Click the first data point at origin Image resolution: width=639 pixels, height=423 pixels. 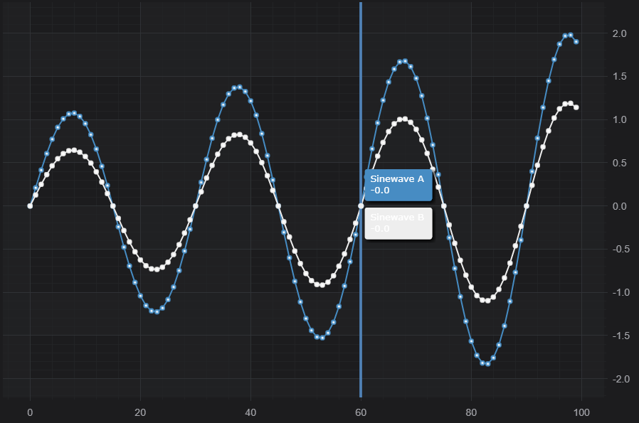coord(30,206)
